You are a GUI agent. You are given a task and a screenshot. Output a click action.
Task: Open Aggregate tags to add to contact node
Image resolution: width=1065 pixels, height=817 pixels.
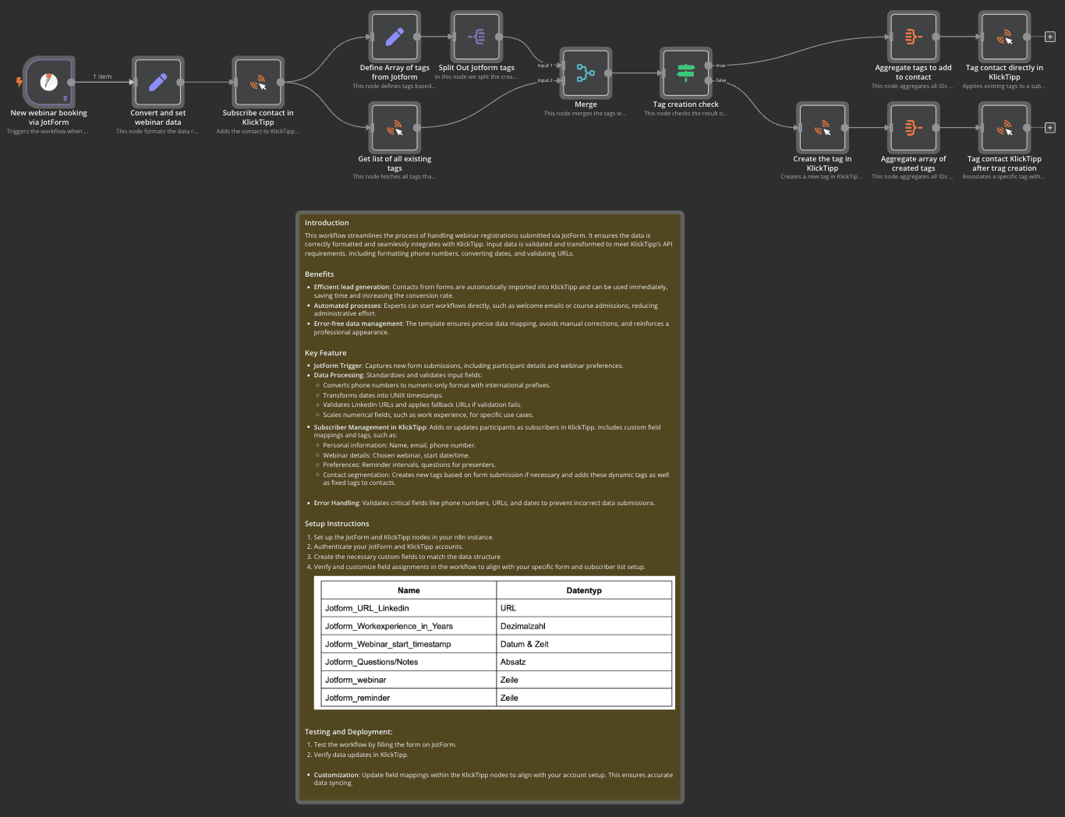click(x=913, y=37)
